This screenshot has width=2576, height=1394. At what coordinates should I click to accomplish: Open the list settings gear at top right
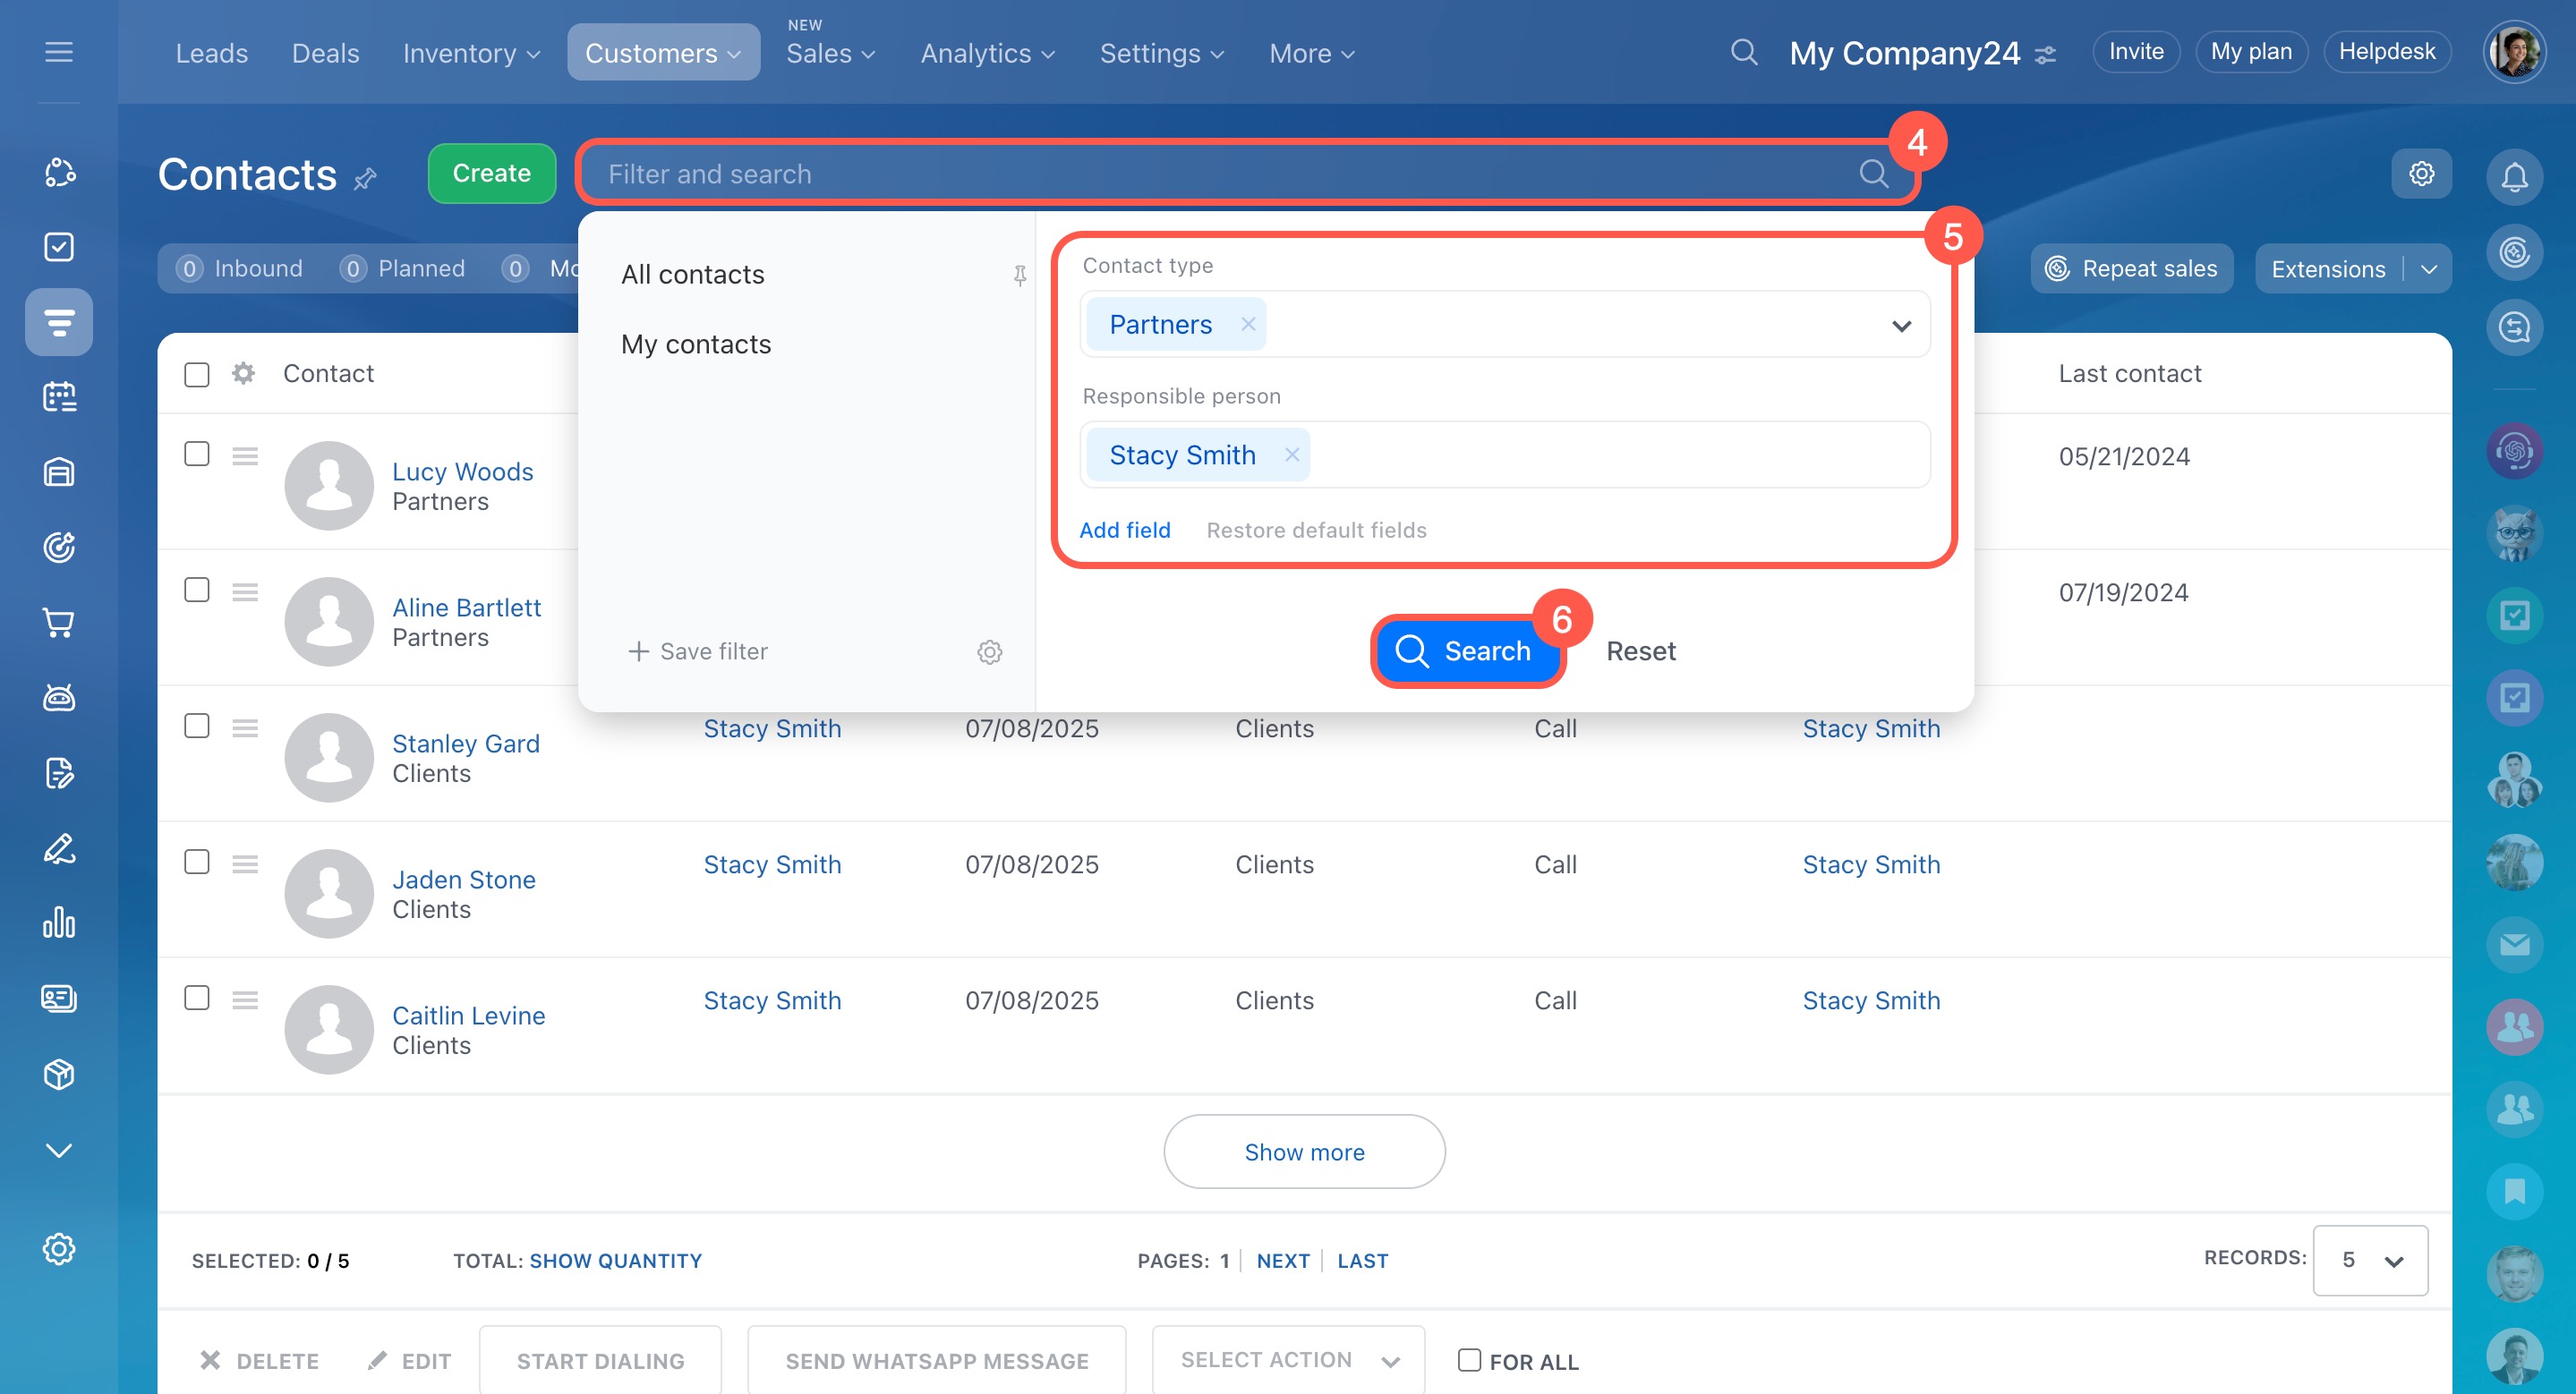[2421, 174]
